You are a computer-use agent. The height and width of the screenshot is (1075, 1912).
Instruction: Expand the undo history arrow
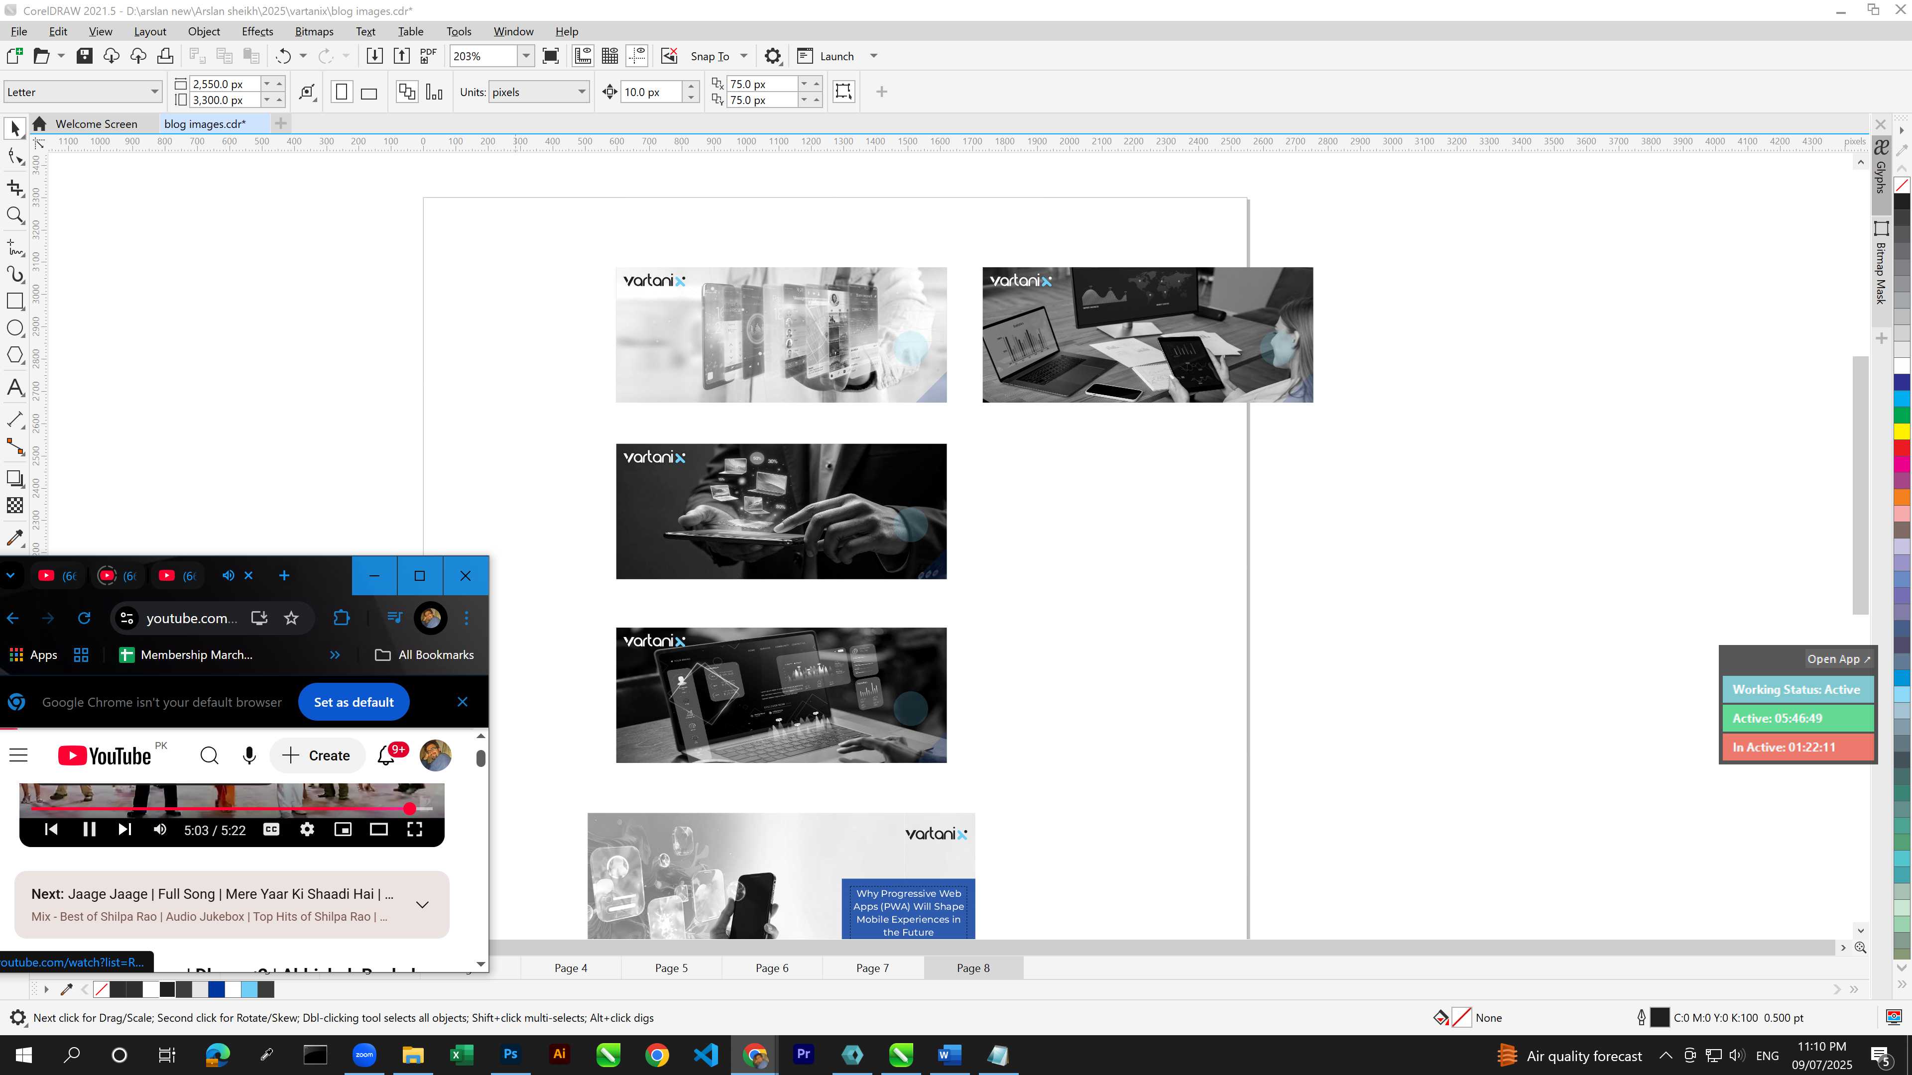303,56
